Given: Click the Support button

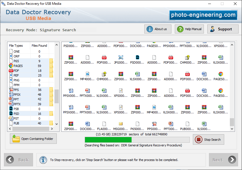Looking at the screenshot, I should click(x=223, y=29).
